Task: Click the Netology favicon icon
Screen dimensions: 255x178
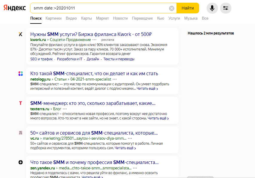Action: click(x=21, y=73)
